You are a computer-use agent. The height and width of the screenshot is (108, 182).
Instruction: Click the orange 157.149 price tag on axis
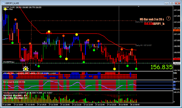click(177, 30)
